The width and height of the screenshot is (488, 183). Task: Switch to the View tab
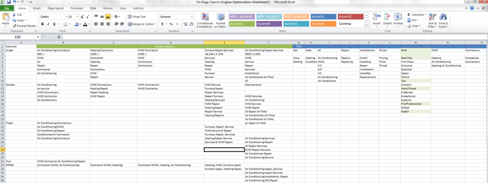(x=122, y=9)
